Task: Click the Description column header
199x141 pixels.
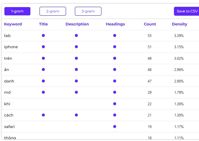Action: pyautogui.click(x=77, y=24)
